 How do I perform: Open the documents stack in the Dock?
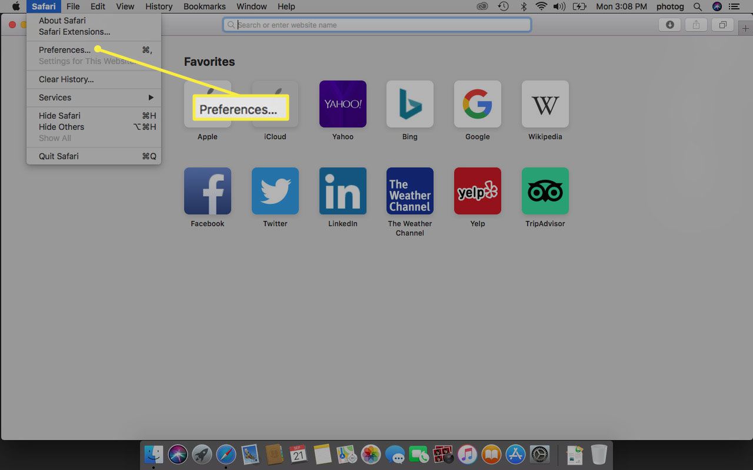(574, 454)
